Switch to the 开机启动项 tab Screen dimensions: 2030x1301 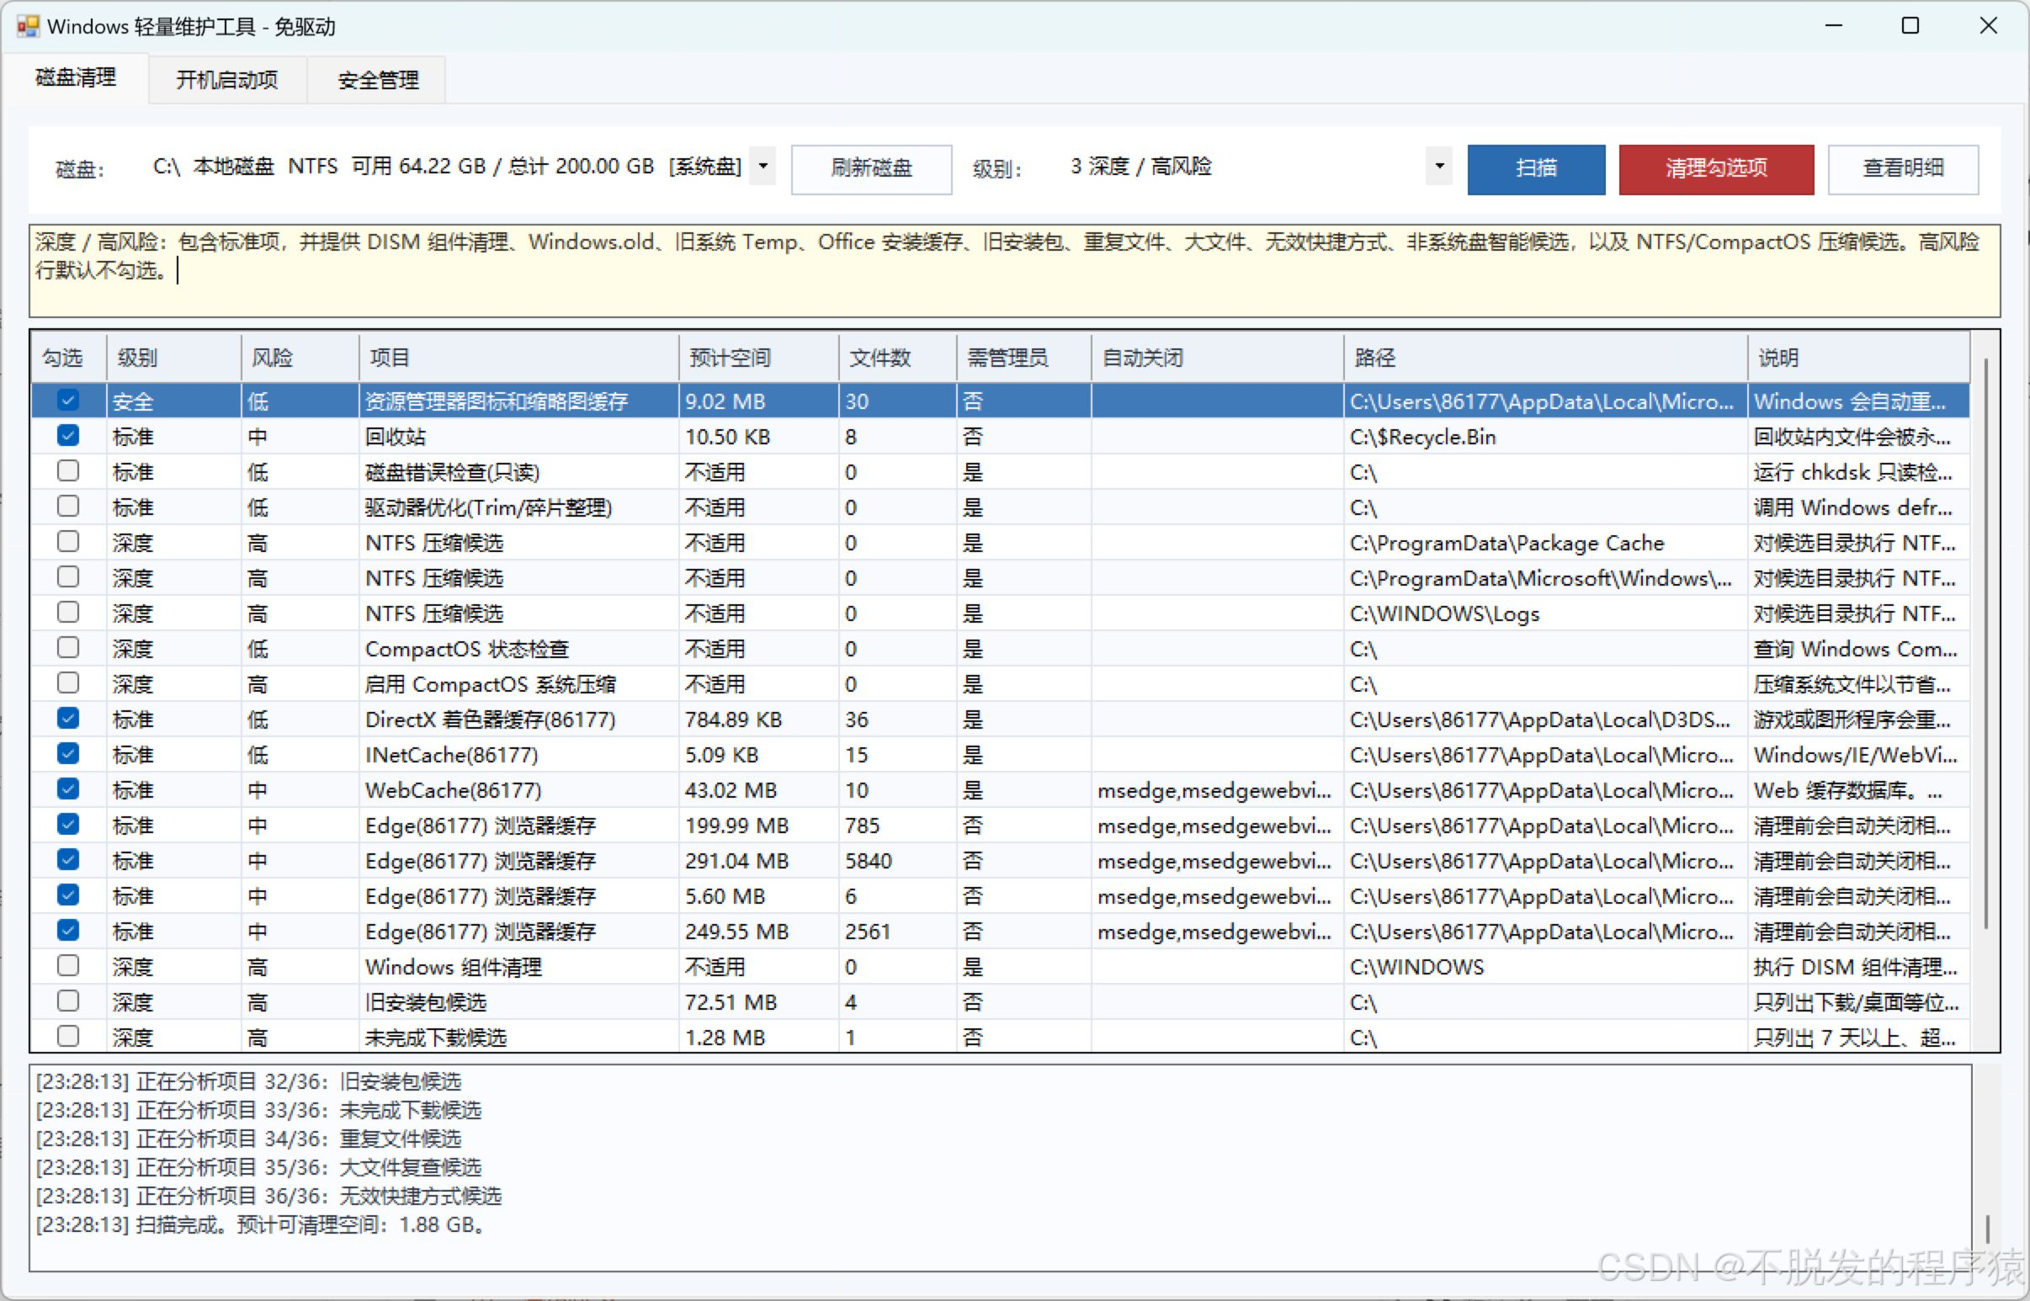pos(226,80)
